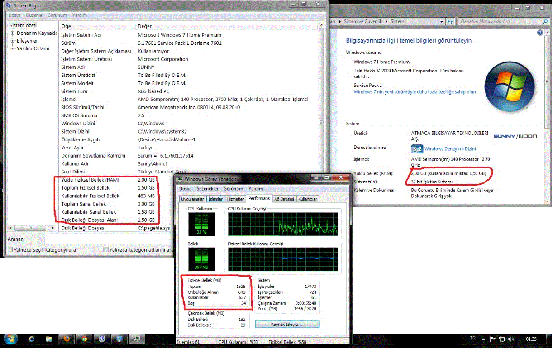The height and width of the screenshot is (349, 553).
Task: Launch Internet Explorer from the taskbar
Action: (32, 339)
